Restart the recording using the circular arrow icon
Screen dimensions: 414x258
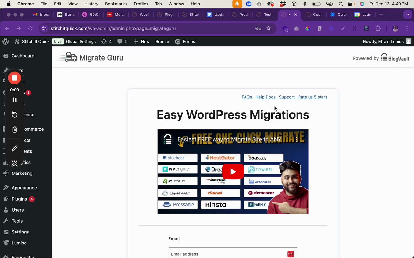pyautogui.click(x=15, y=114)
